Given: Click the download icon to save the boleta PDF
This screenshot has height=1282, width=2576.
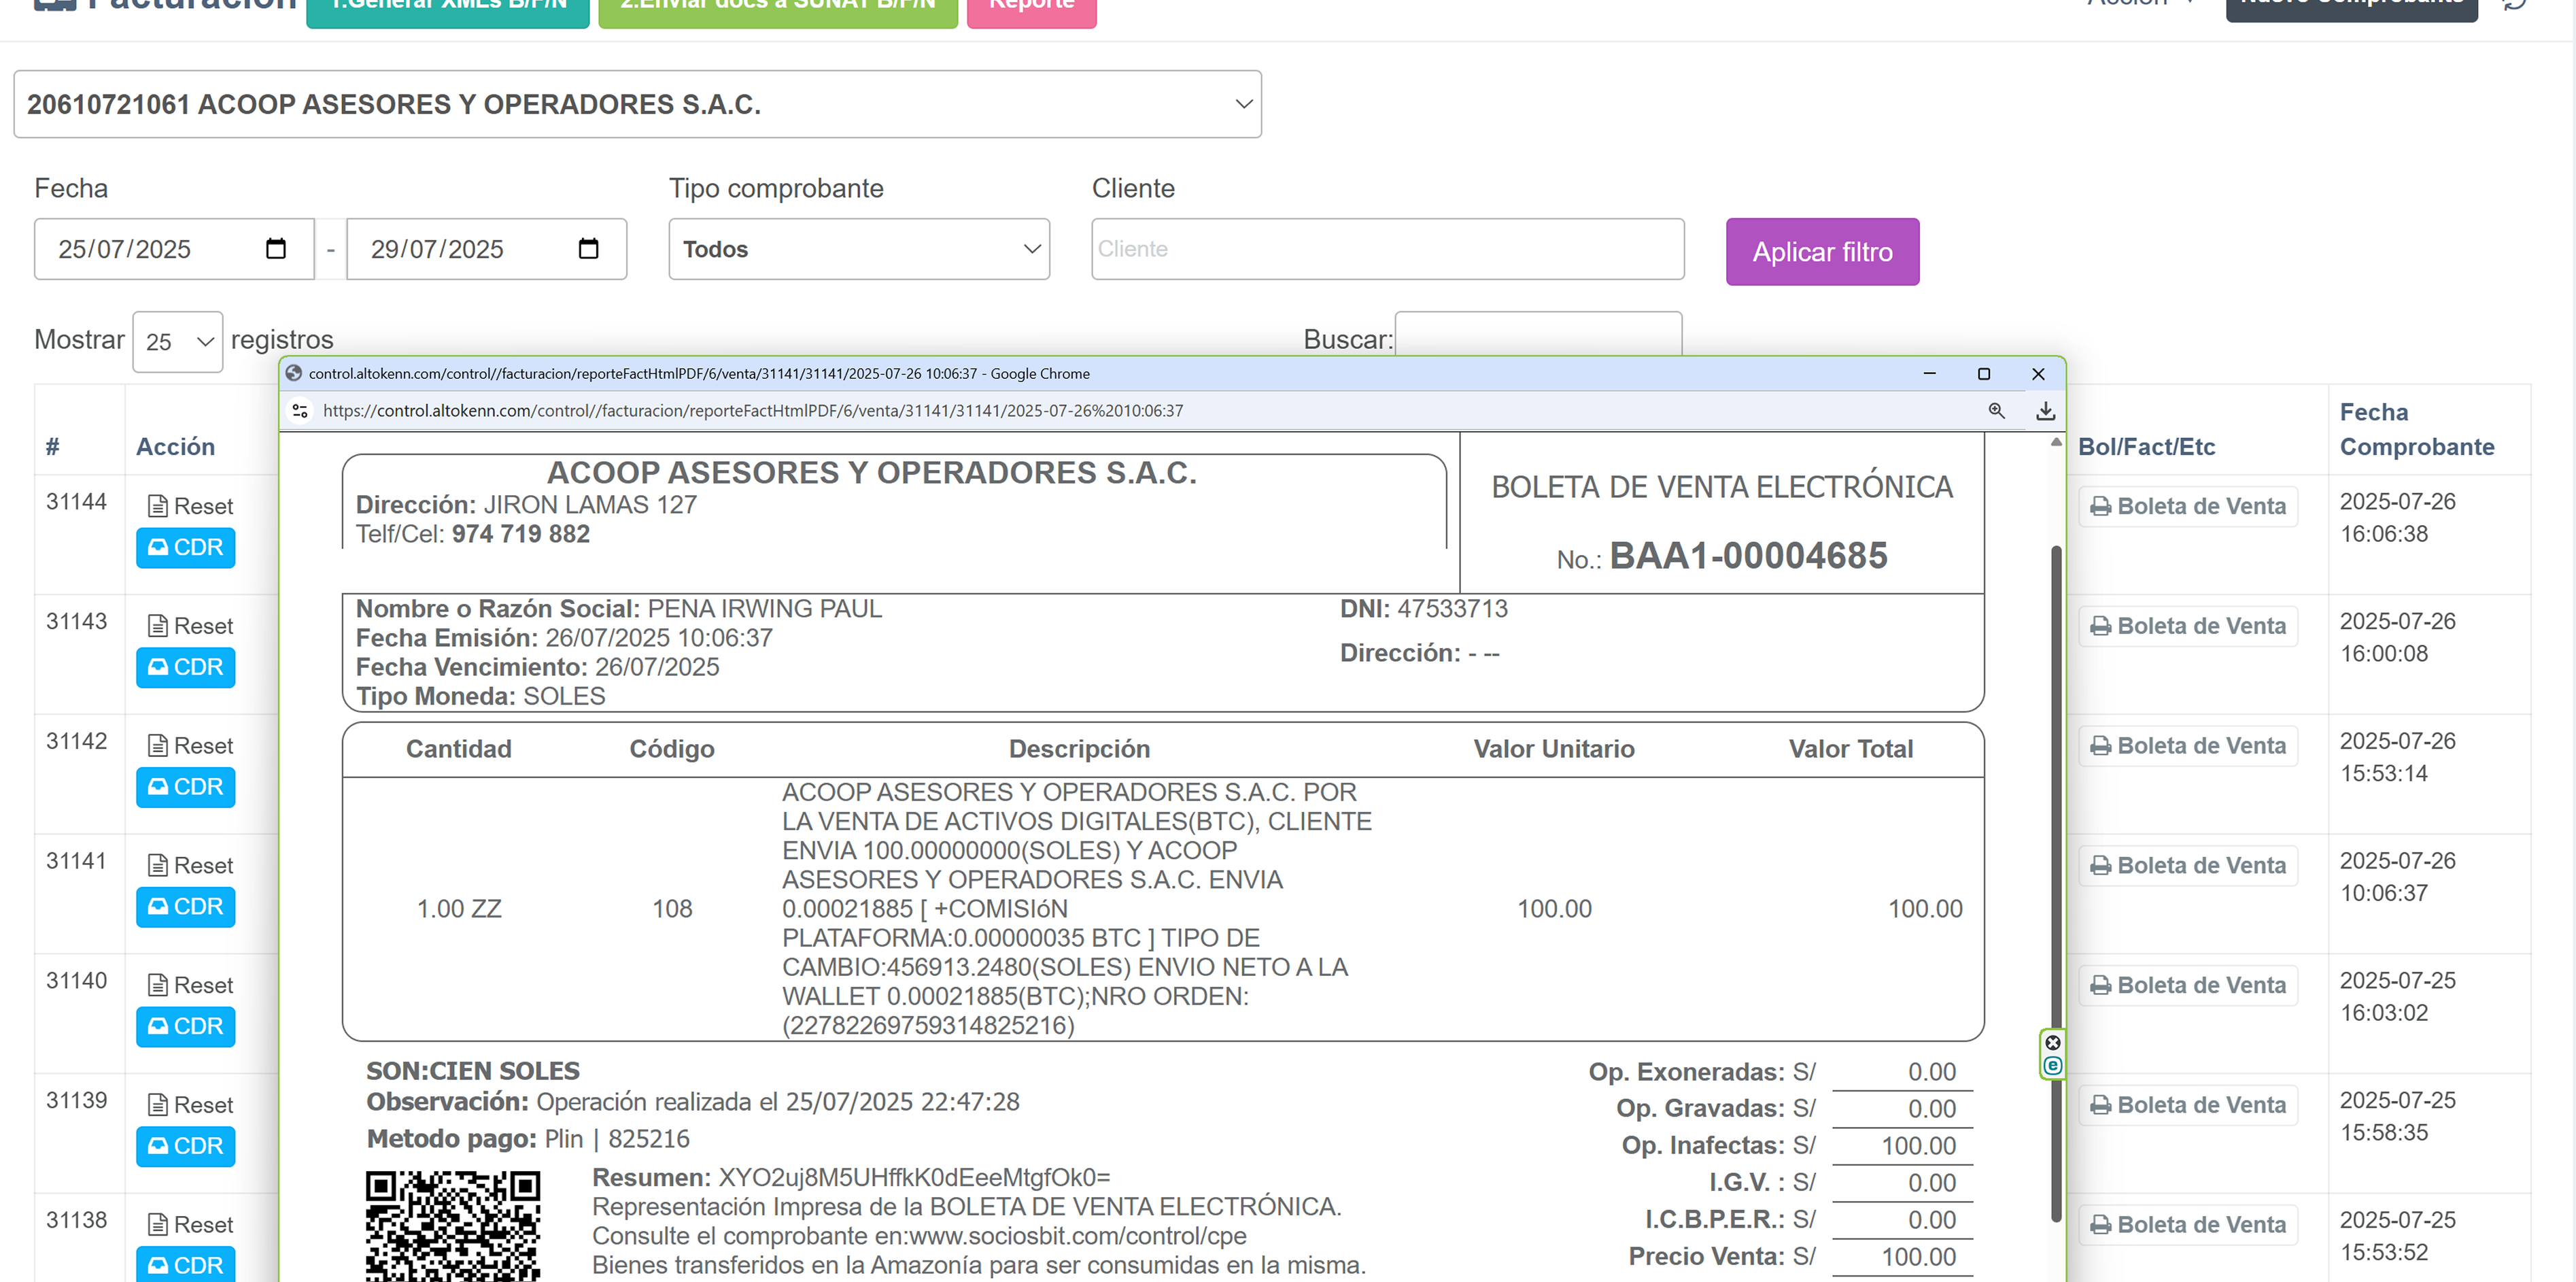Looking at the screenshot, I should coord(2045,410).
